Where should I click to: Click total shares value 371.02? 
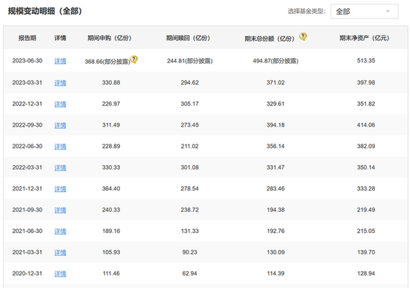coord(276,83)
